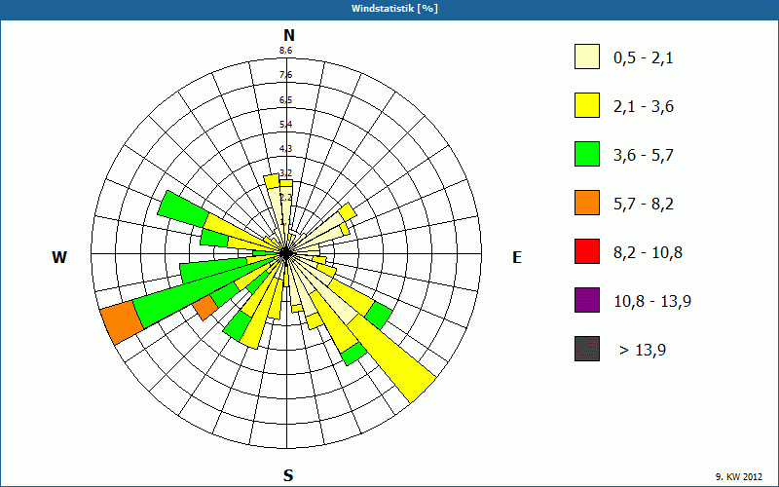Screen dimensions: 779x487
Task: Click the legend label '5,7 - 8,2'
Action: tap(644, 205)
